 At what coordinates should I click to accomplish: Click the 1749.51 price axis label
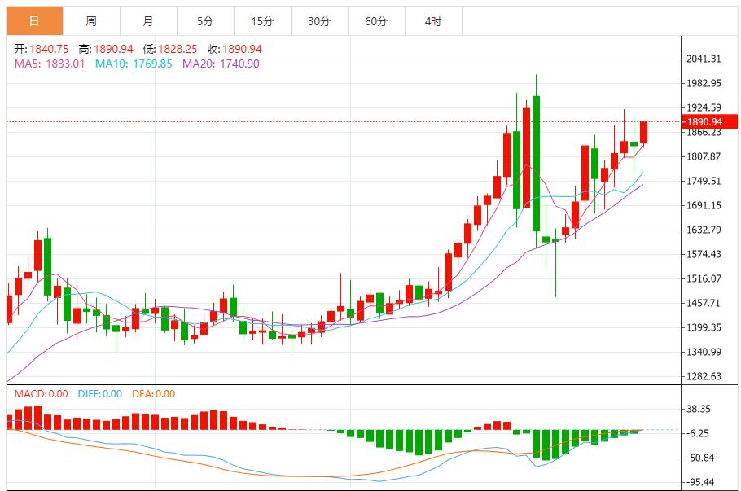[704, 181]
